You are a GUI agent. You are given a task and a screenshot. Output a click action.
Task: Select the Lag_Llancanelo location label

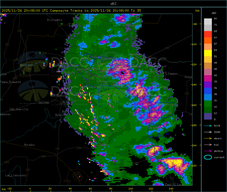pyautogui.click(x=16, y=175)
